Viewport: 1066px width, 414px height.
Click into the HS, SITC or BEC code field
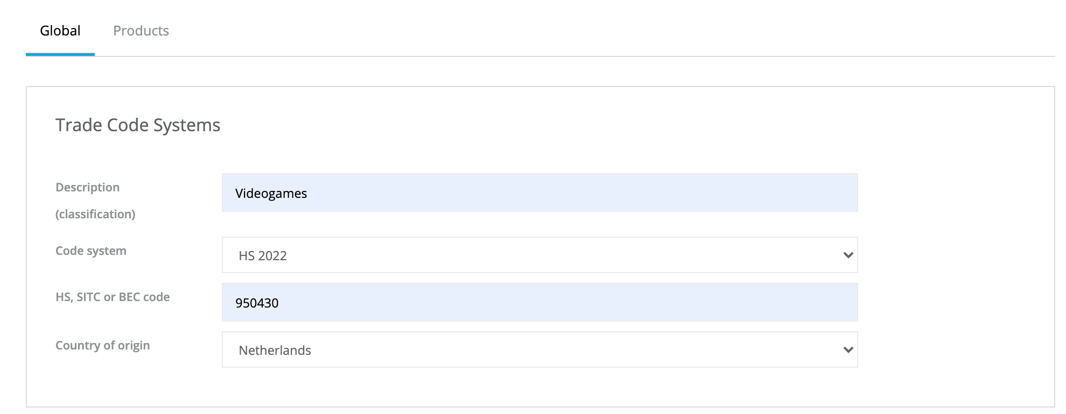click(538, 302)
